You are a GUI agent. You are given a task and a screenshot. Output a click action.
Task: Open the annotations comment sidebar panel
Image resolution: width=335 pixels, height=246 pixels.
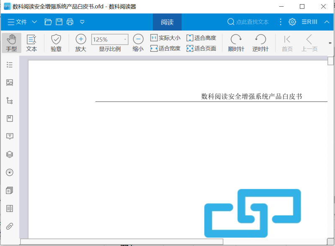click(x=10, y=137)
